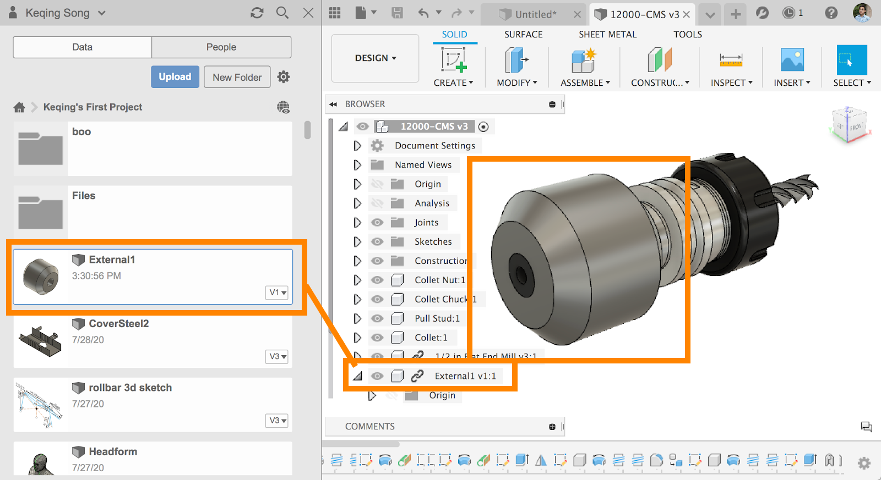This screenshot has width=881, height=480.
Task: Open External1 version V1 dropdown
Action: click(x=278, y=293)
